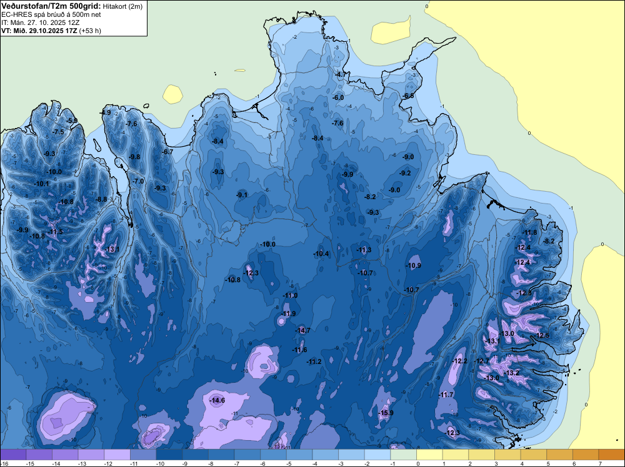Click legend tick label '7'

600,464
